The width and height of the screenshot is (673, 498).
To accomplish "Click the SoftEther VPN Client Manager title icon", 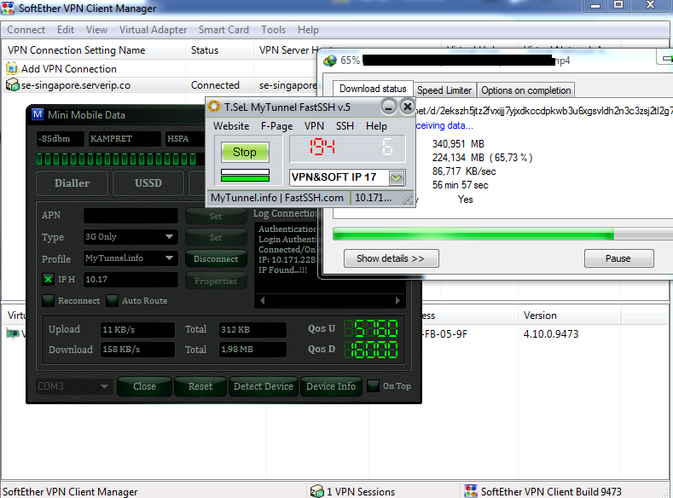I will [x=8, y=8].
